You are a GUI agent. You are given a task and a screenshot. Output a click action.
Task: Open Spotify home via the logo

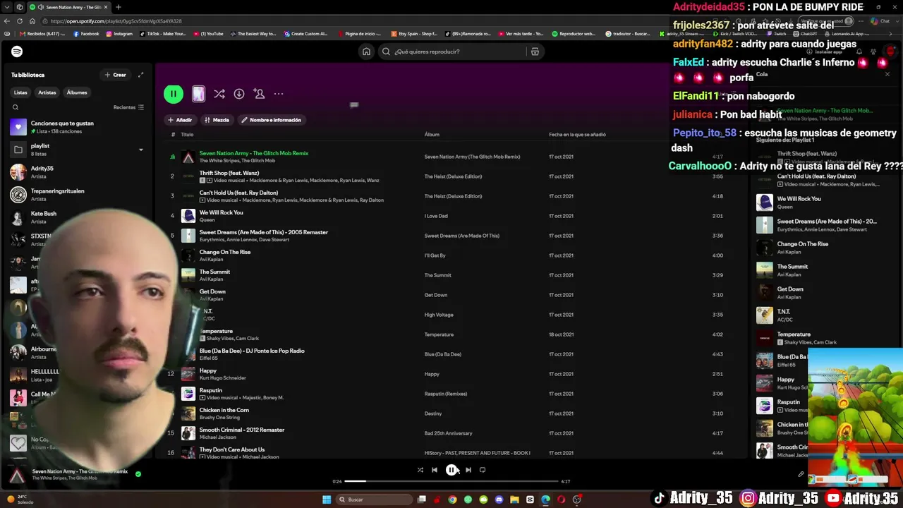pos(17,52)
